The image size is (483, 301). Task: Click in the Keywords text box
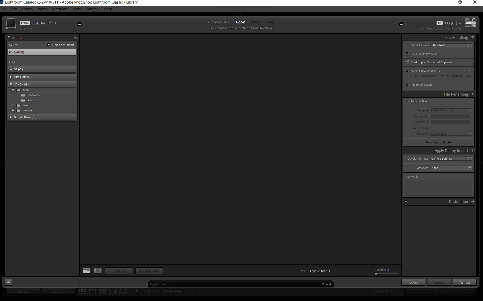point(439,188)
